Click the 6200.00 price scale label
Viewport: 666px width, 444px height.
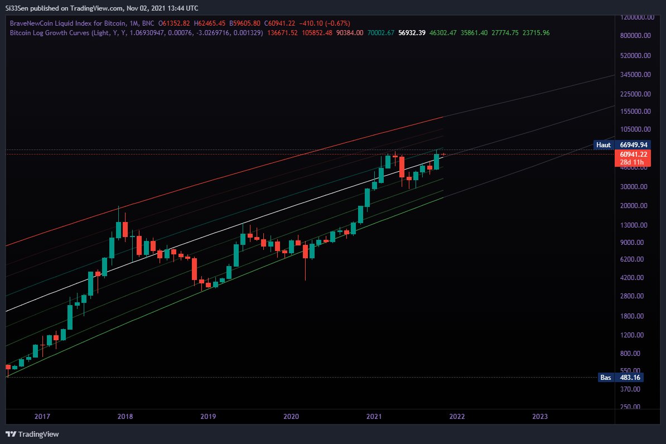pyautogui.click(x=632, y=259)
